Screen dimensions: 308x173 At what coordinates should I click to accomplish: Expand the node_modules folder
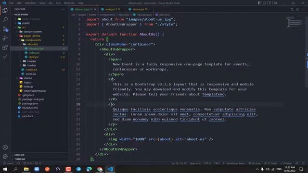31,19
